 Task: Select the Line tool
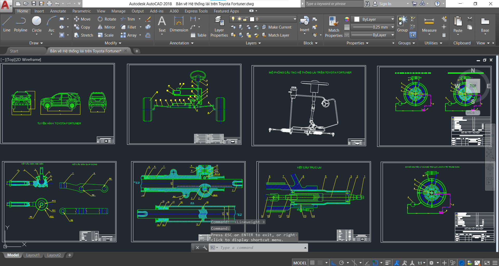[x=7, y=24]
